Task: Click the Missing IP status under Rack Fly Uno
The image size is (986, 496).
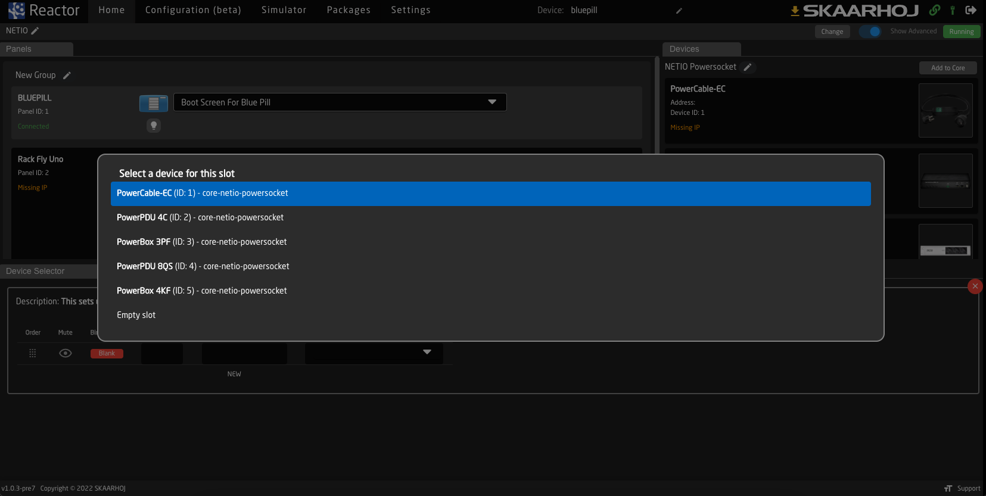Action: [x=32, y=188]
